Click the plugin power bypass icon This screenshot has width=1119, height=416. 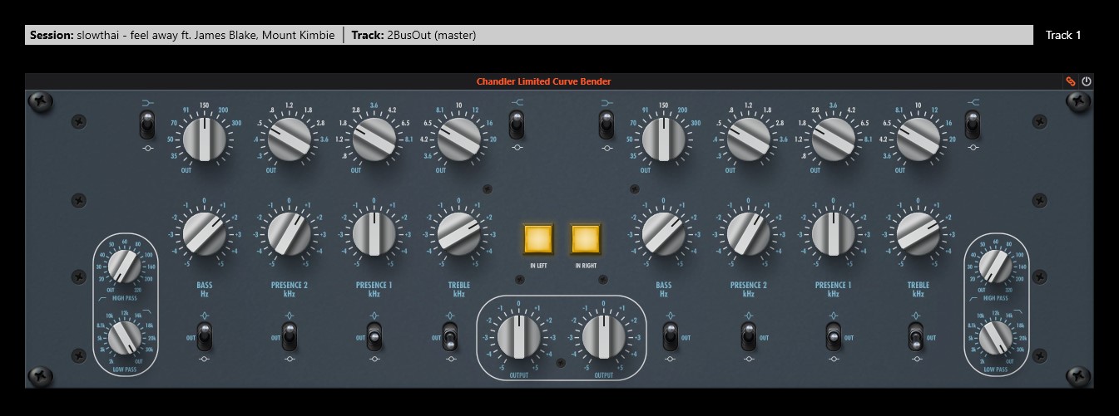click(1086, 81)
